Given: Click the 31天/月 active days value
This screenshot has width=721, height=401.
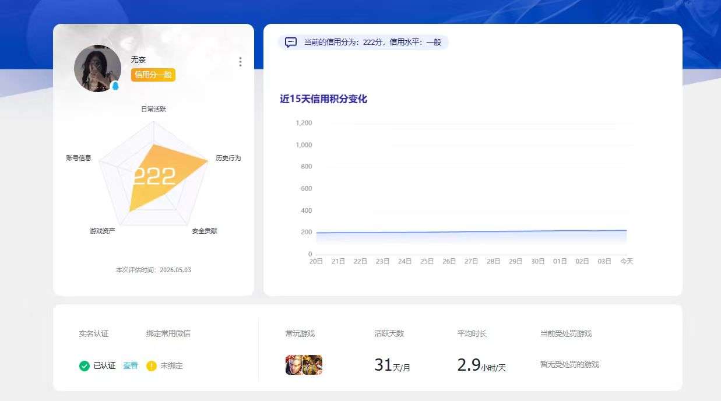Looking at the screenshot, I should pyautogui.click(x=393, y=365).
